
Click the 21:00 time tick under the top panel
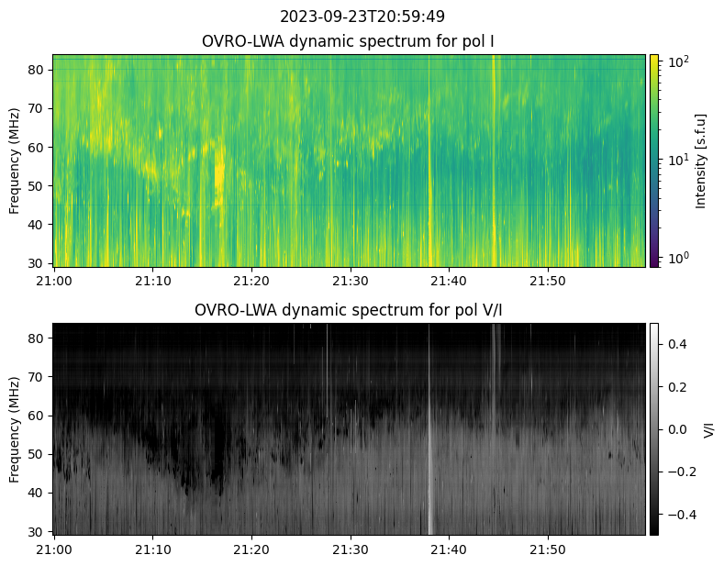[x=54, y=280]
